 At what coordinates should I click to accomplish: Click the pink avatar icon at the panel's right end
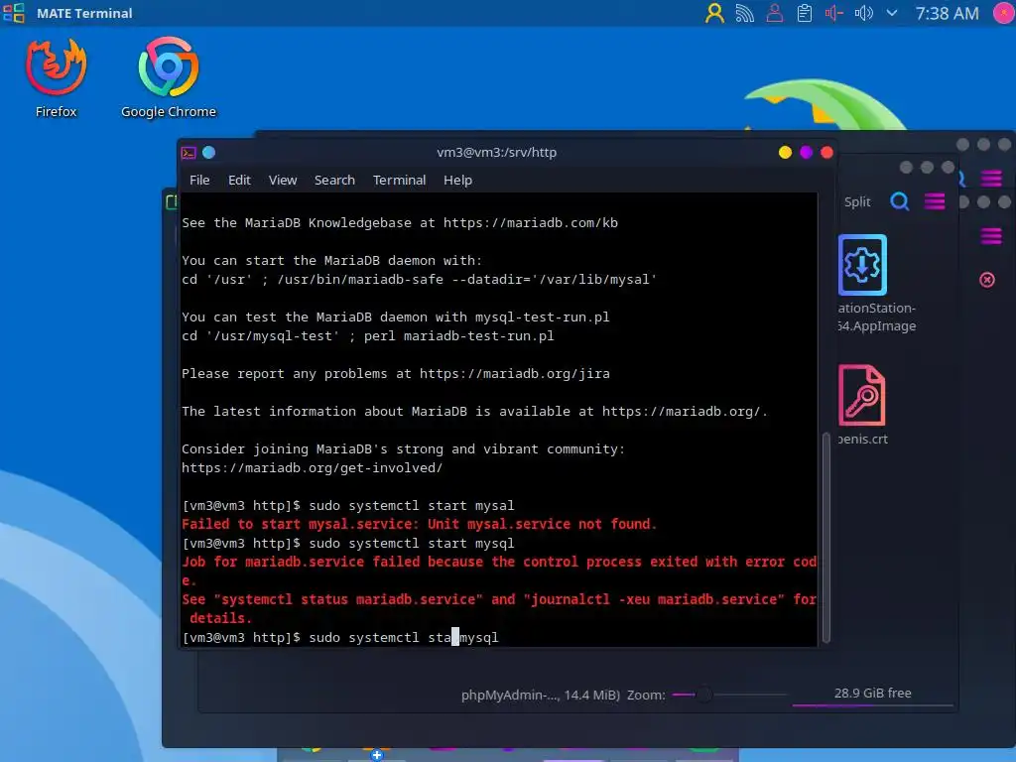click(1004, 13)
